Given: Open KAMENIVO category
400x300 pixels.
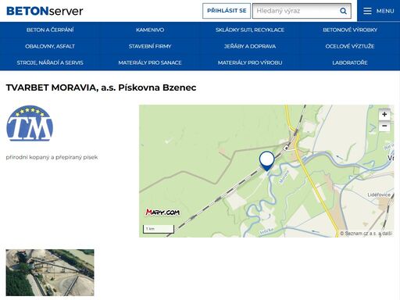Looking at the screenshot, I should pos(150,30).
